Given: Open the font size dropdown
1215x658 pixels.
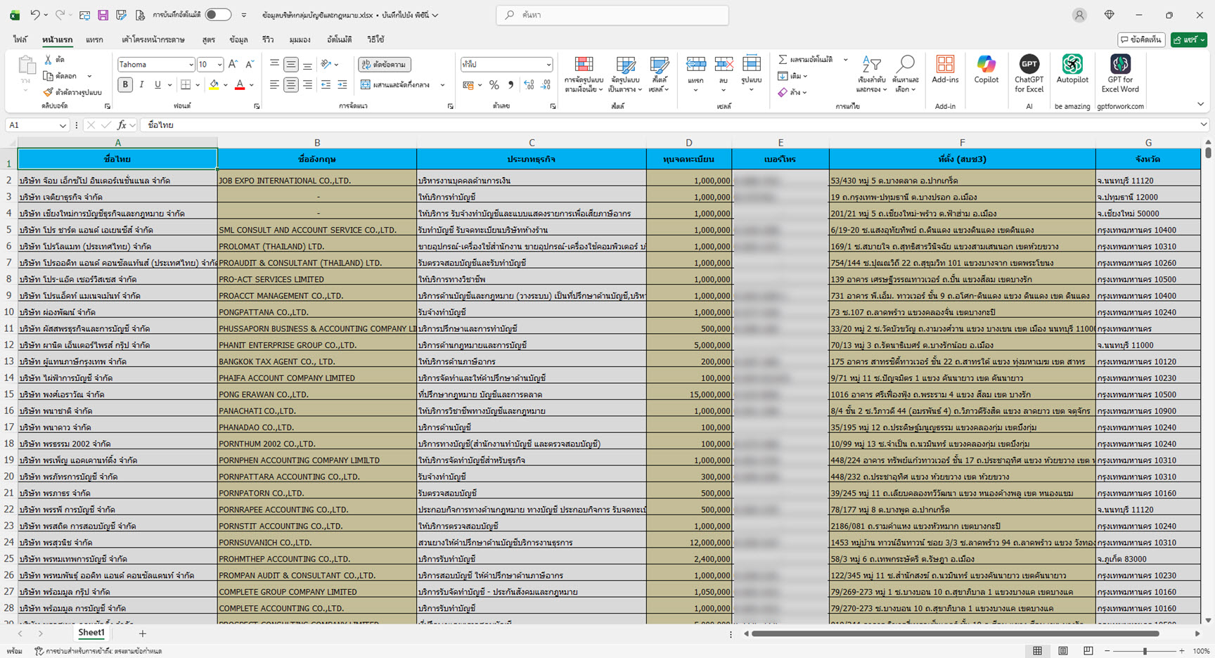Looking at the screenshot, I should coord(219,65).
